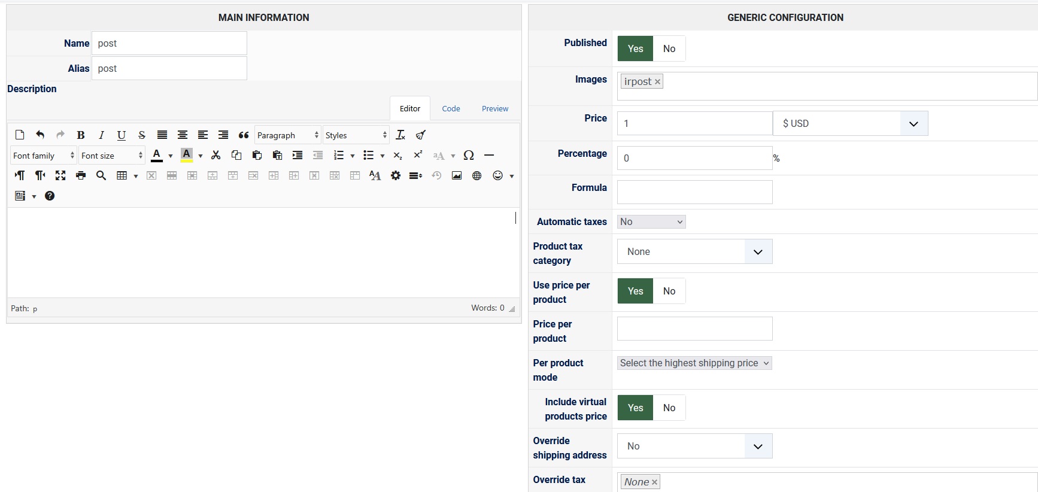1038x492 pixels.
Task: Disable Use price per product
Action: point(669,291)
